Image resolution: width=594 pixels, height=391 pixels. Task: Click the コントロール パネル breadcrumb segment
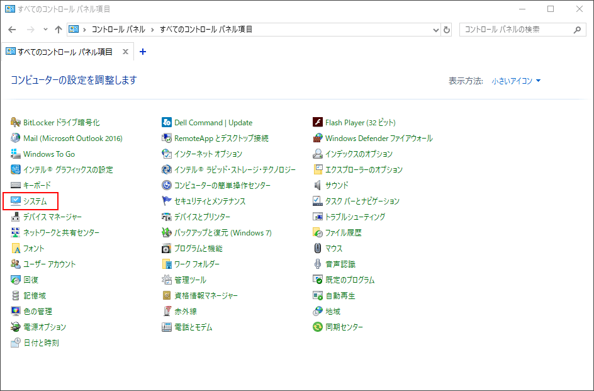tap(118, 30)
